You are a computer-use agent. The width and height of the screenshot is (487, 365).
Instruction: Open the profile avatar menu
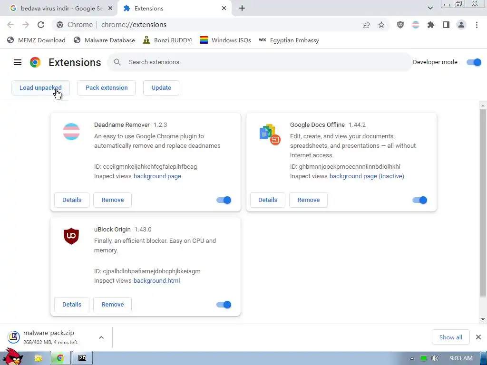(x=461, y=25)
